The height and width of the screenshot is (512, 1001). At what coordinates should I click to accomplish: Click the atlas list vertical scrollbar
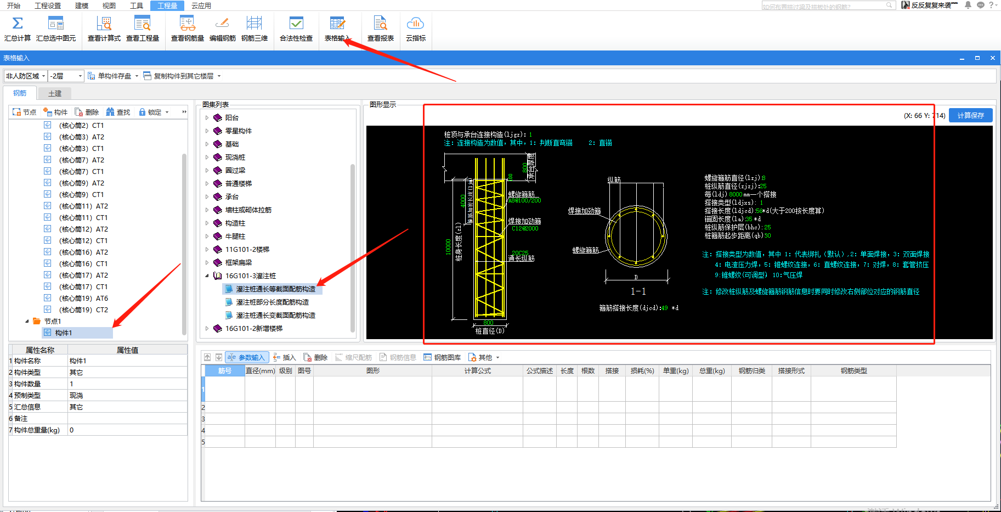(x=353, y=247)
